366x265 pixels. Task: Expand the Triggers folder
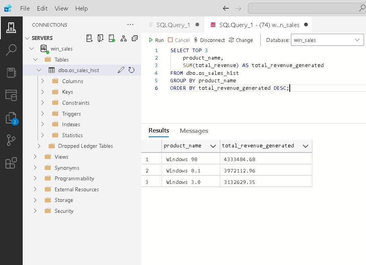[x=43, y=114]
